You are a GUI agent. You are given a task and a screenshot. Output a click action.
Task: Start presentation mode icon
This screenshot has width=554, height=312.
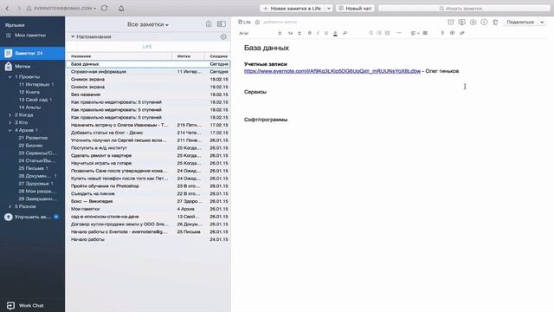461,22
